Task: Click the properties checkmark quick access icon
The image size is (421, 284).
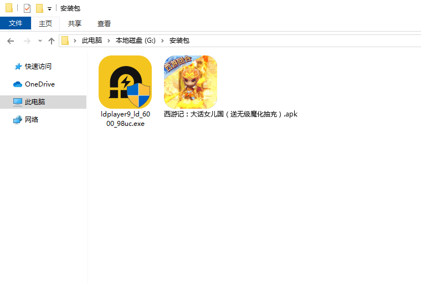Action: point(27,8)
